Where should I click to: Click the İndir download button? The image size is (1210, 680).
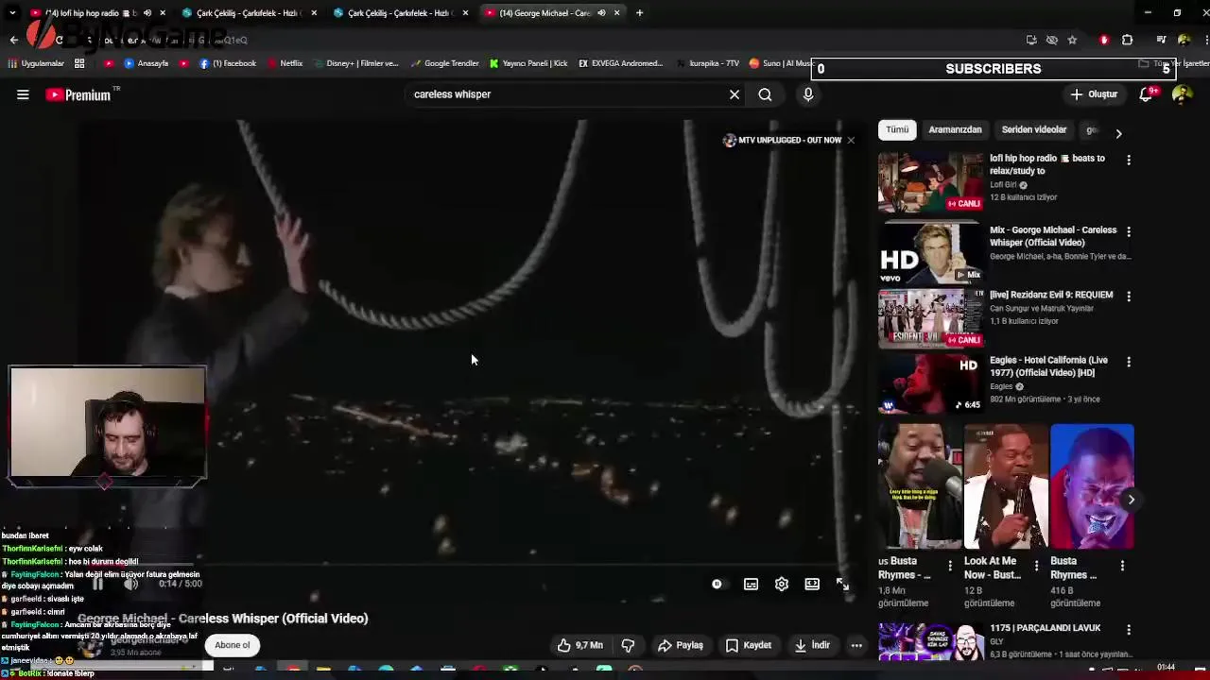(x=812, y=645)
